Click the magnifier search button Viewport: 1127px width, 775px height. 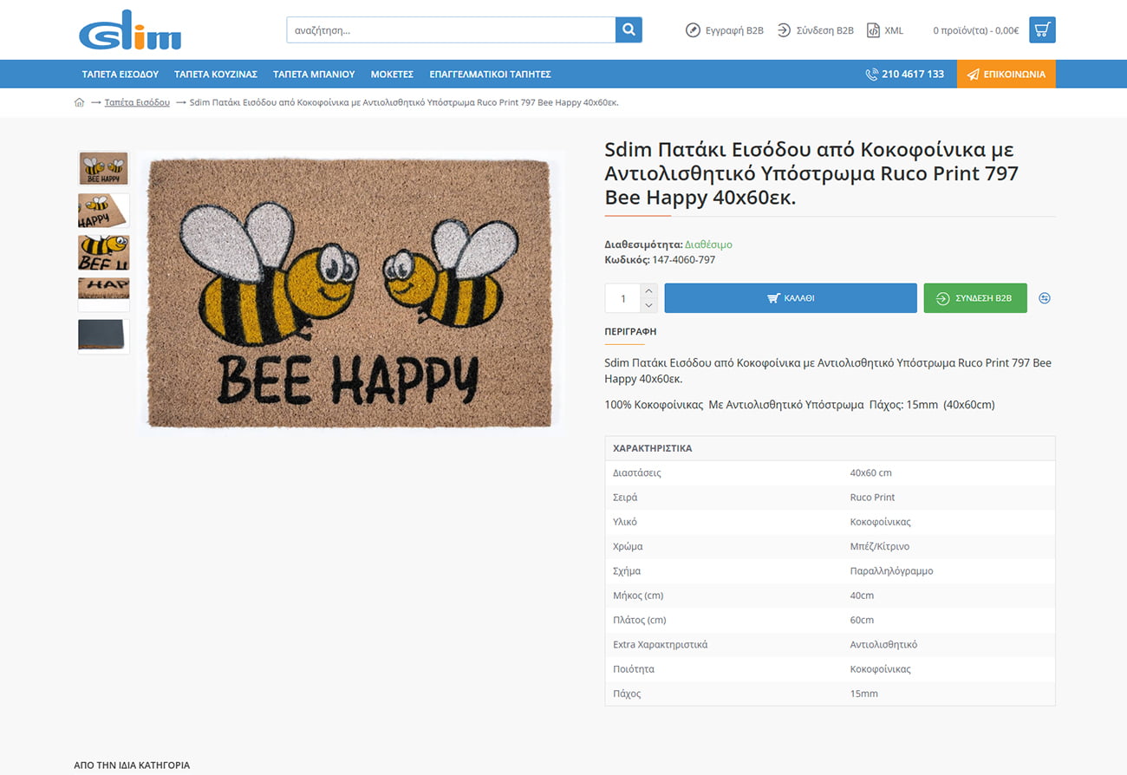click(x=629, y=29)
